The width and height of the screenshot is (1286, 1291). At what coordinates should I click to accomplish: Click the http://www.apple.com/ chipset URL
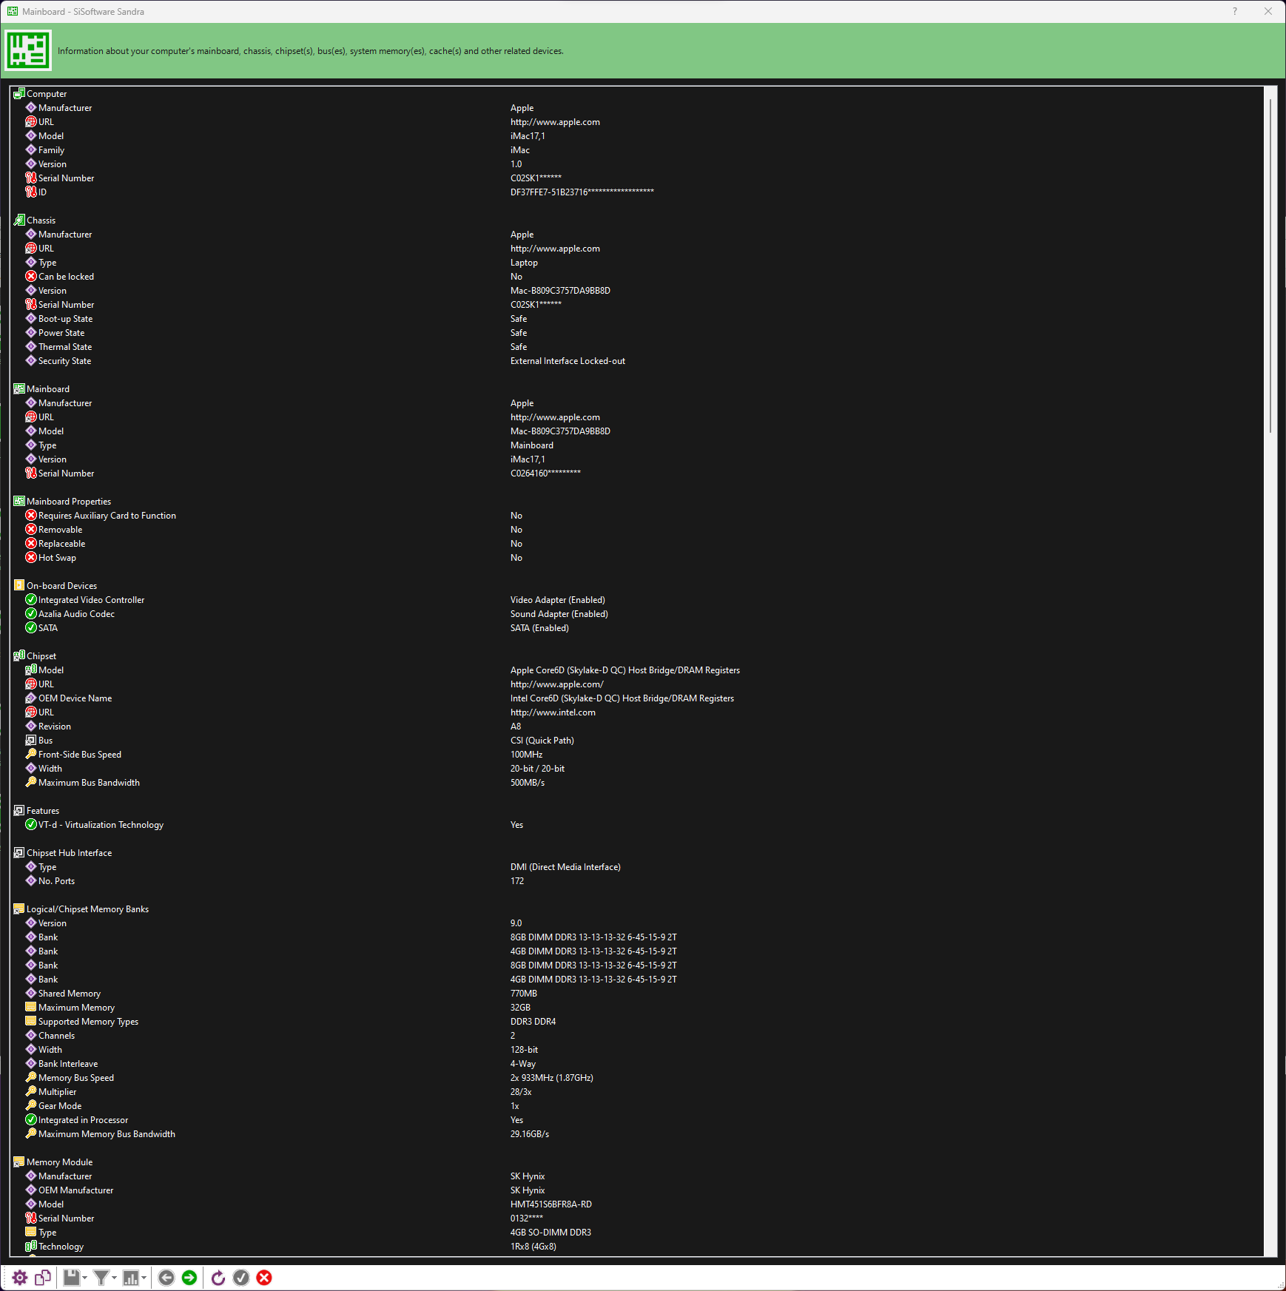click(x=557, y=684)
